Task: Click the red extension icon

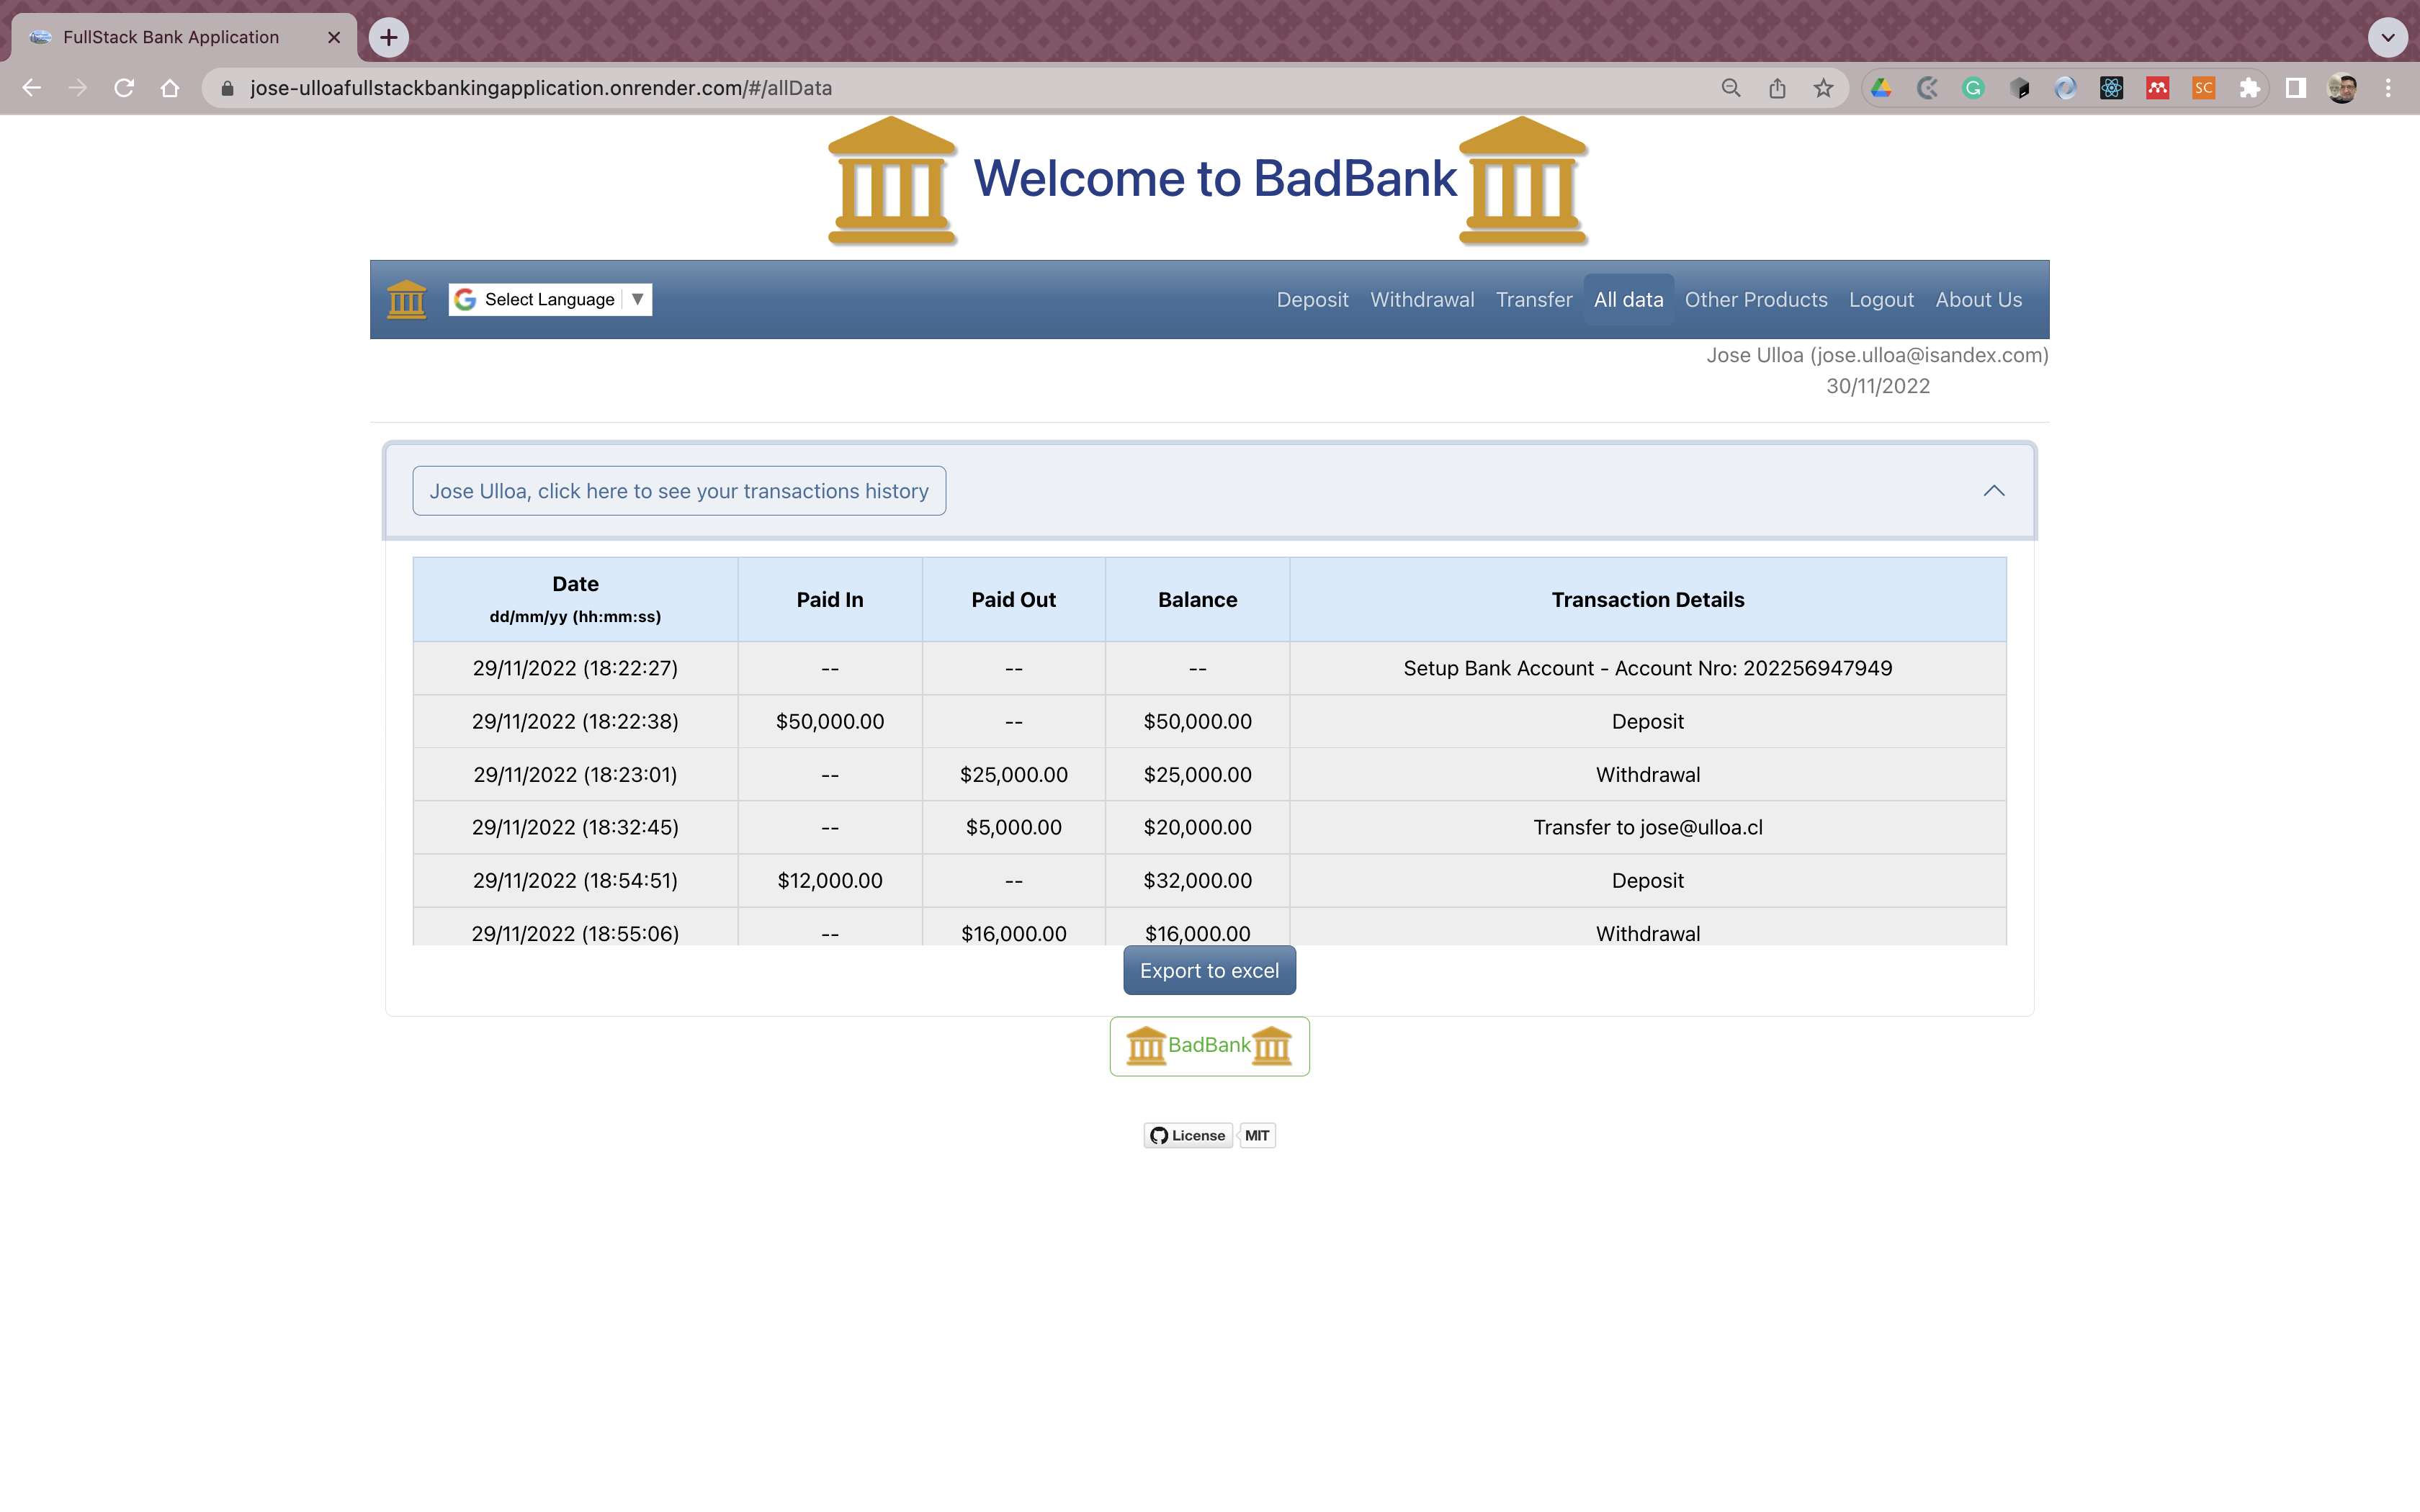Action: (x=2157, y=88)
